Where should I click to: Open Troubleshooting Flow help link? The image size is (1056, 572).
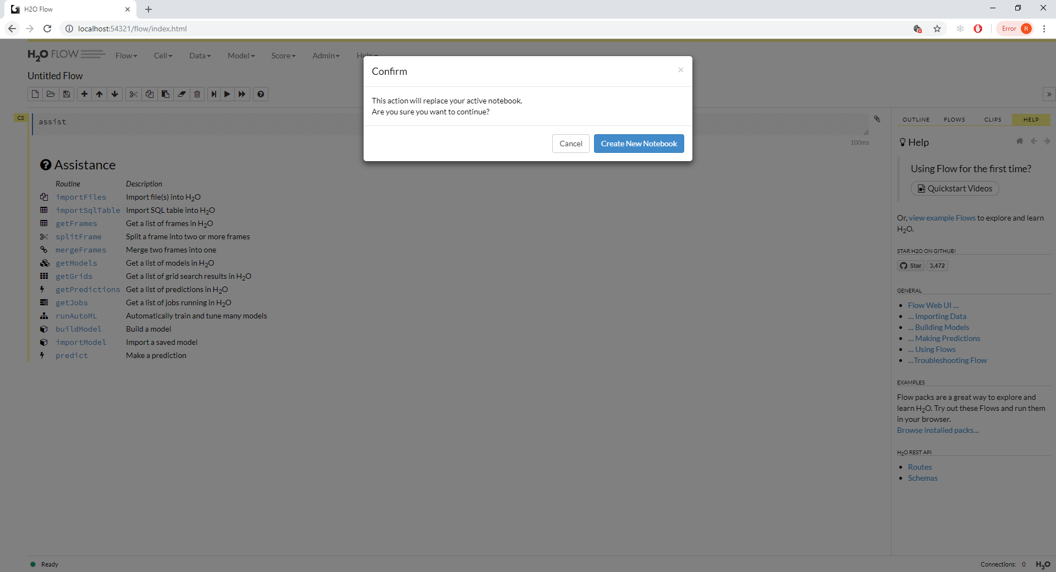[947, 360]
